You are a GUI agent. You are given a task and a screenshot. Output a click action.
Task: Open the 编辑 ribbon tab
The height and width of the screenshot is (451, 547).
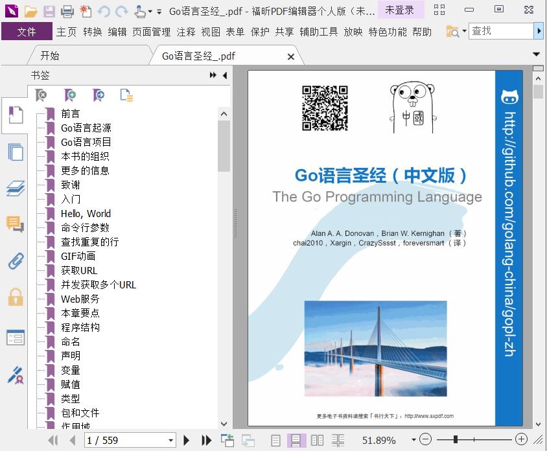(117, 32)
